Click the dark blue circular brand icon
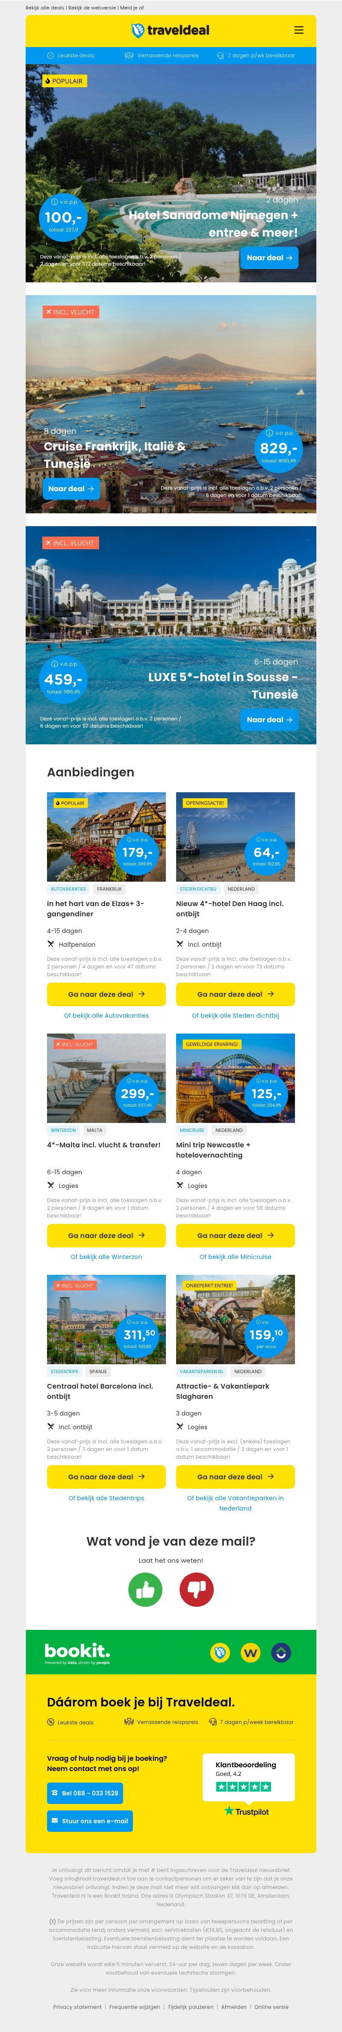Screen dimensions: 342x2032 (x=281, y=1652)
